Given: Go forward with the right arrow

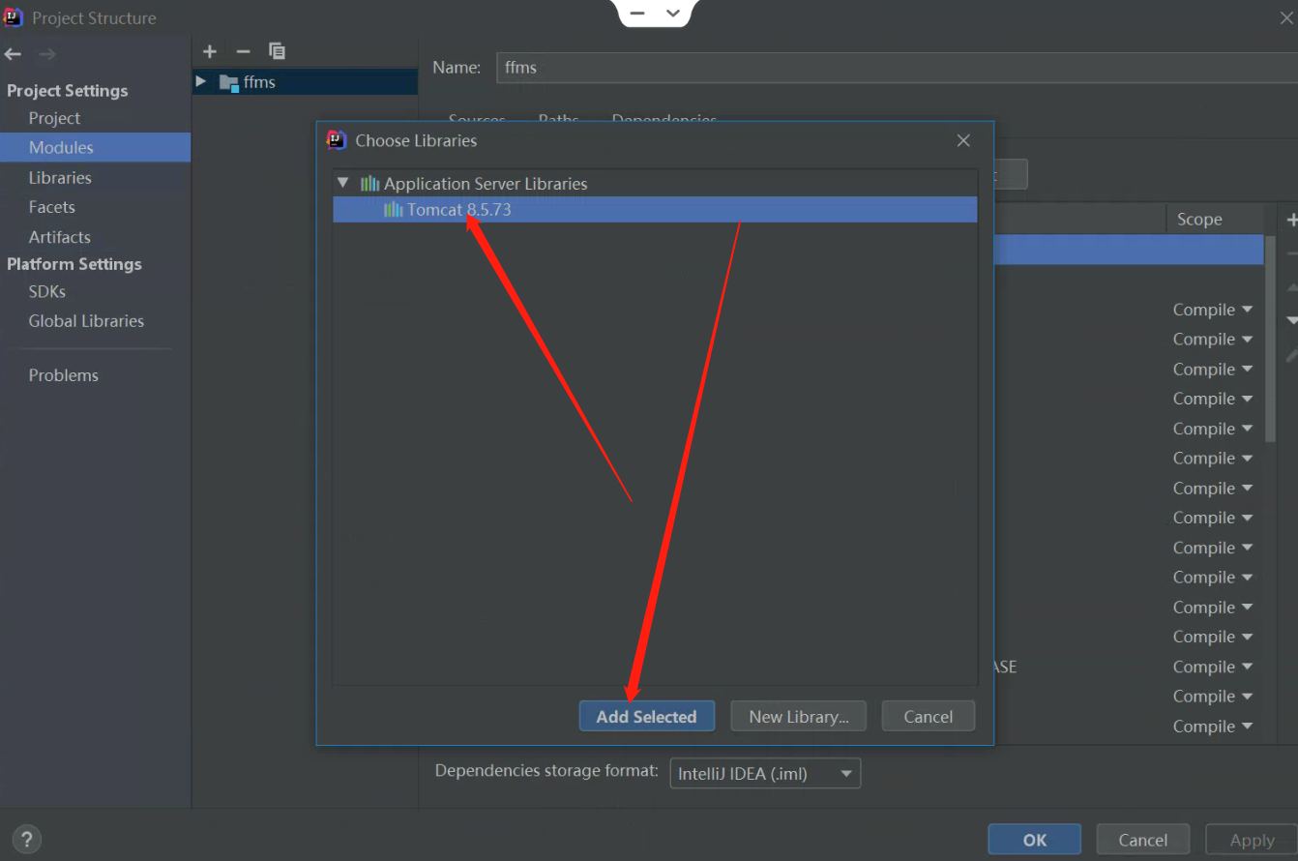Looking at the screenshot, I should coord(46,54).
